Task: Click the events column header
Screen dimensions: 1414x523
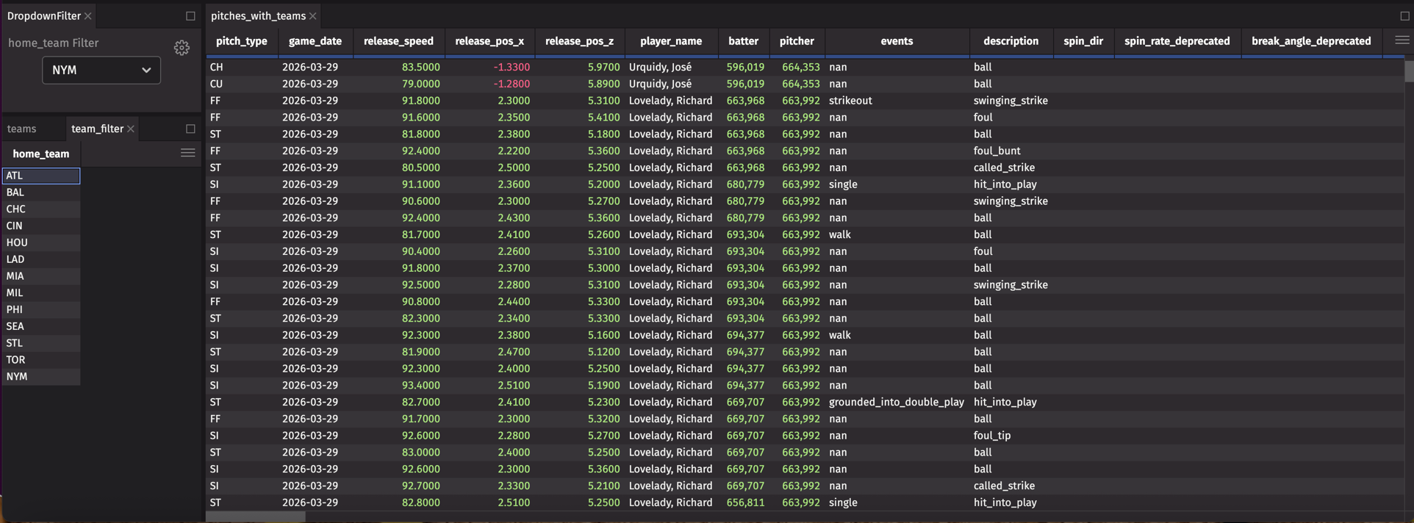Action: tap(897, 42)
